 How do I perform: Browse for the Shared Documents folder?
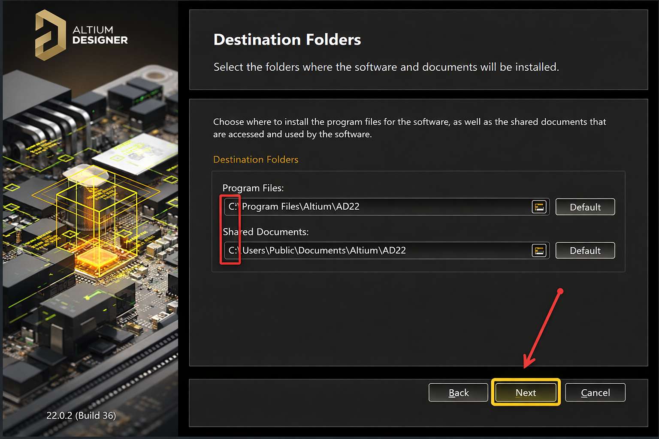539,250
